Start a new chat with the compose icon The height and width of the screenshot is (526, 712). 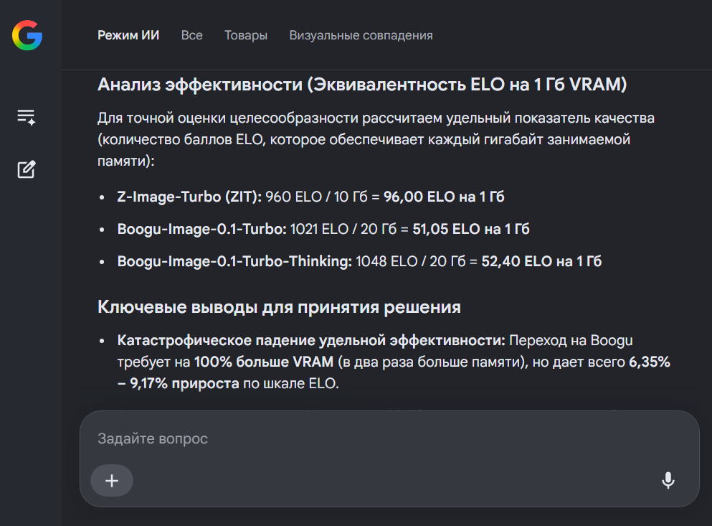[x=27, y=169]
